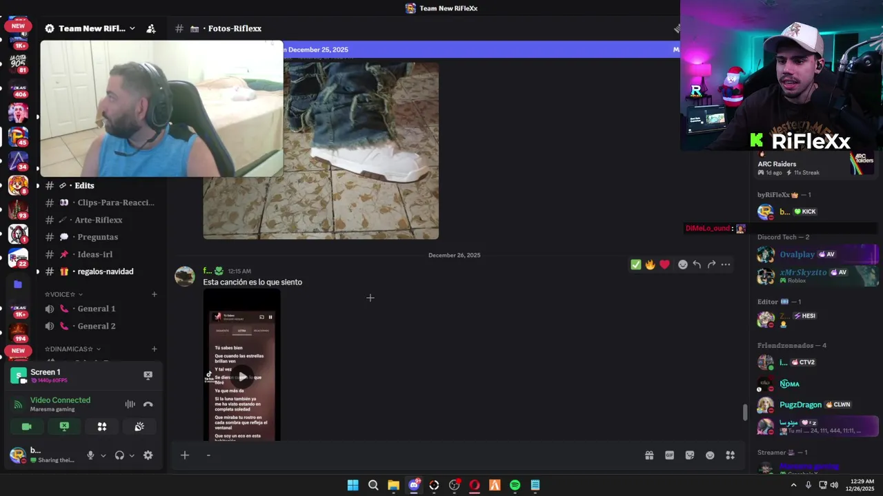Toggle the screen share button in the voice panel
The width and height of the screenshot is (883, 496).
64,426
